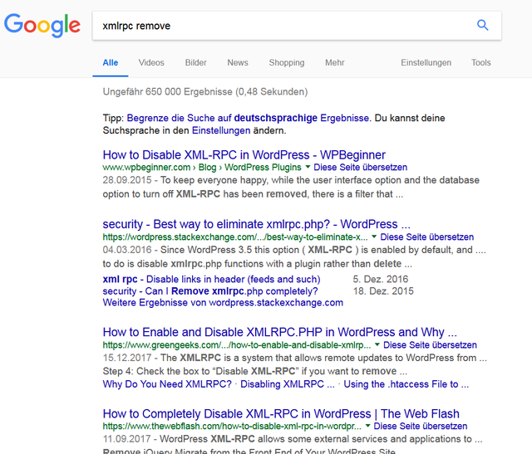Select the Shopping tab

pos(287,63)
